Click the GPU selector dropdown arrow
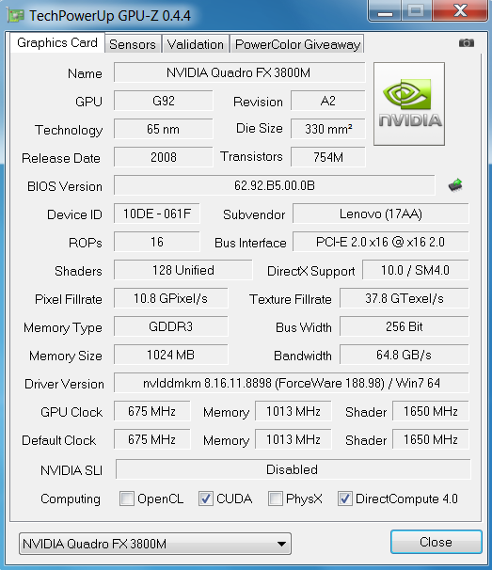492x570 pixels. [281, 545]
